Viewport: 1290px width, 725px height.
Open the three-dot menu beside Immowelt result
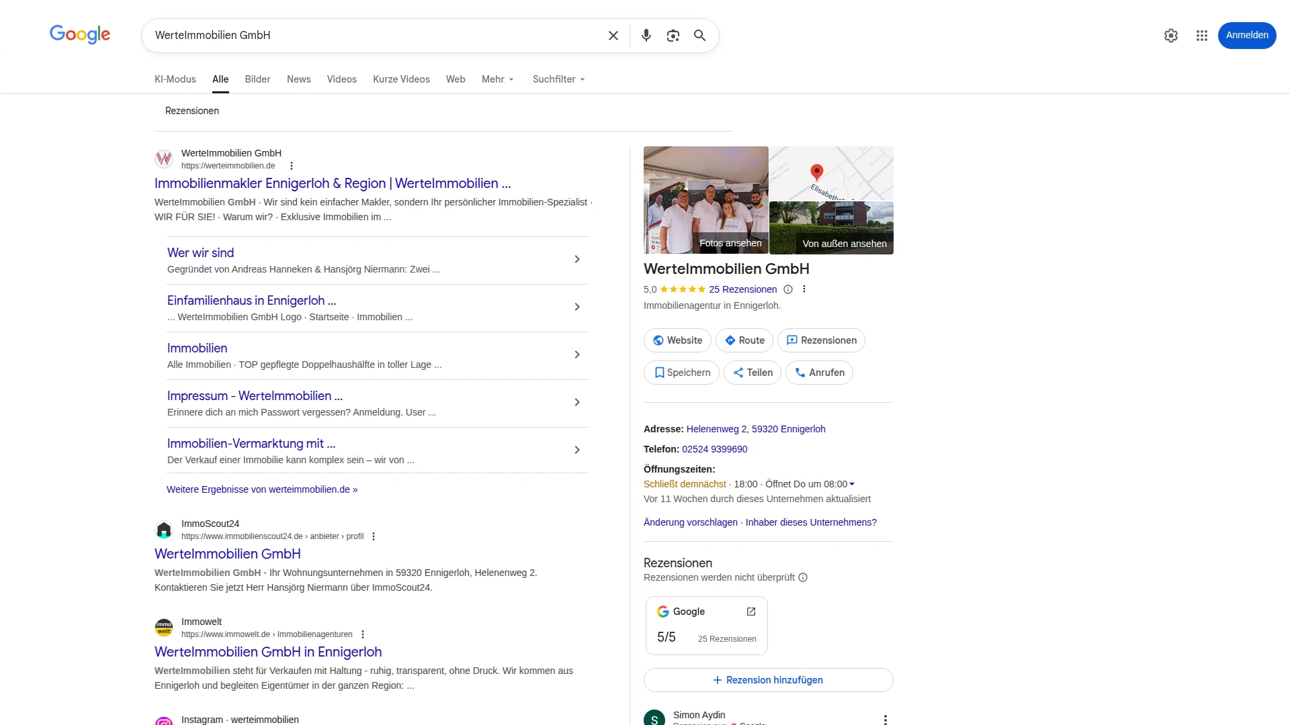point(363,634)
